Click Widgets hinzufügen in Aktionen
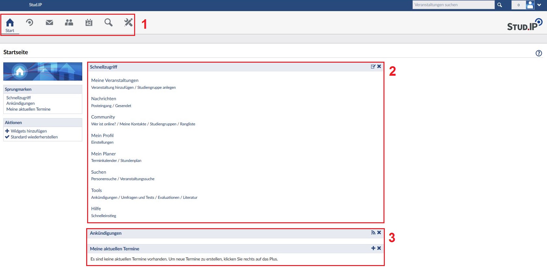Viewport: 547px width, 268px height. pyautogui.click(x=29, y=131)
